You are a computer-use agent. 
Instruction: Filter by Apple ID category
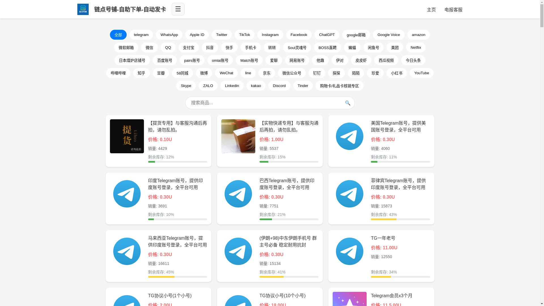(x=197, y=35)
